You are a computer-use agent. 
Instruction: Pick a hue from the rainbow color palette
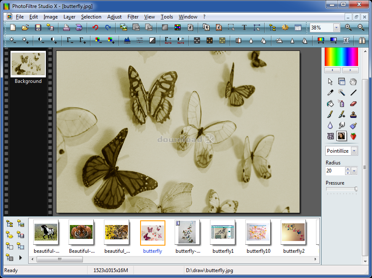(341, 57)
